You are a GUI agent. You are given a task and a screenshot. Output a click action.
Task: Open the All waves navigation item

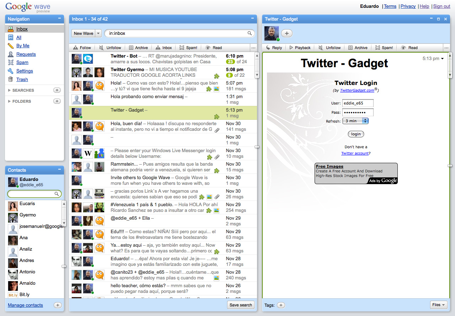coord(19,37)
